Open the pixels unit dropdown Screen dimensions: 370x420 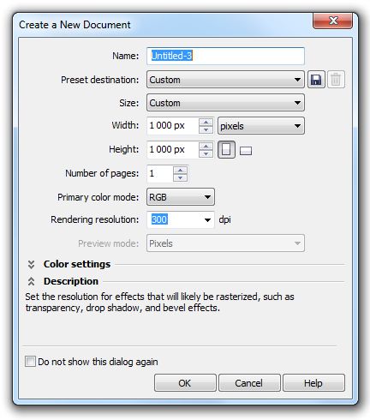(x=261, y=126)
